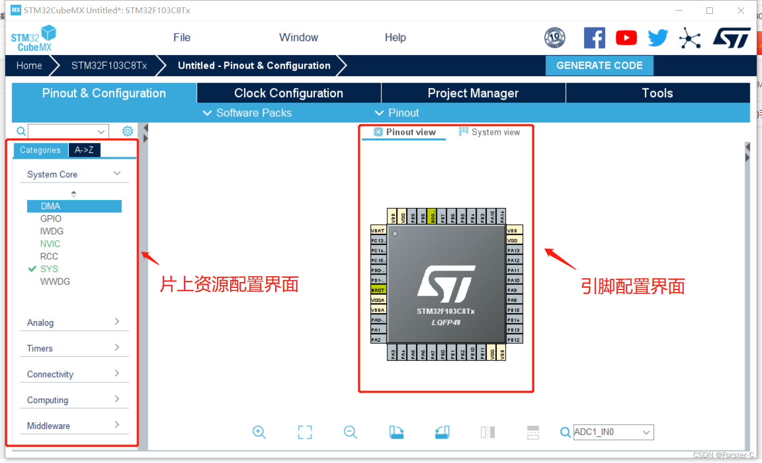Click the GENERATE CODE button
The image size is (762, 463).
pos(600,65)
